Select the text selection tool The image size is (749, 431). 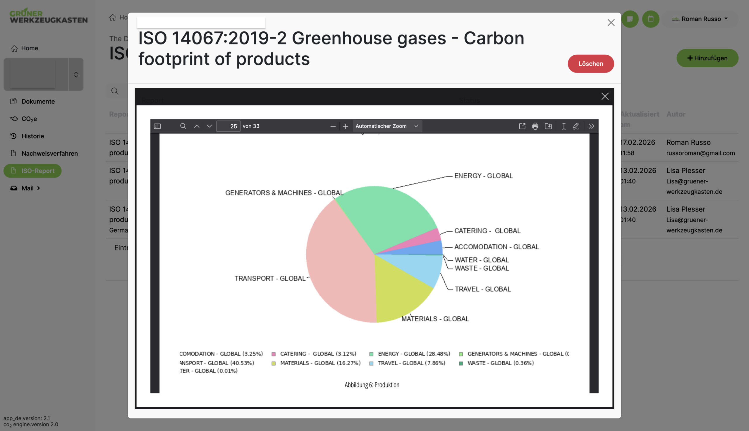[564, 126]
